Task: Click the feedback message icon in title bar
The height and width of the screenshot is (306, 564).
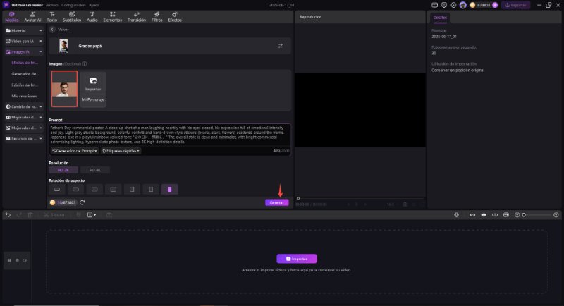Action: pos(444,5)
